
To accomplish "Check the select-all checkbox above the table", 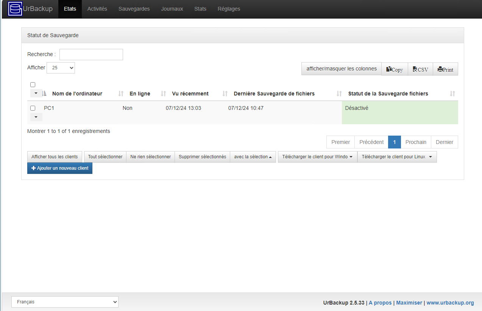I will (x=33, y=84).
